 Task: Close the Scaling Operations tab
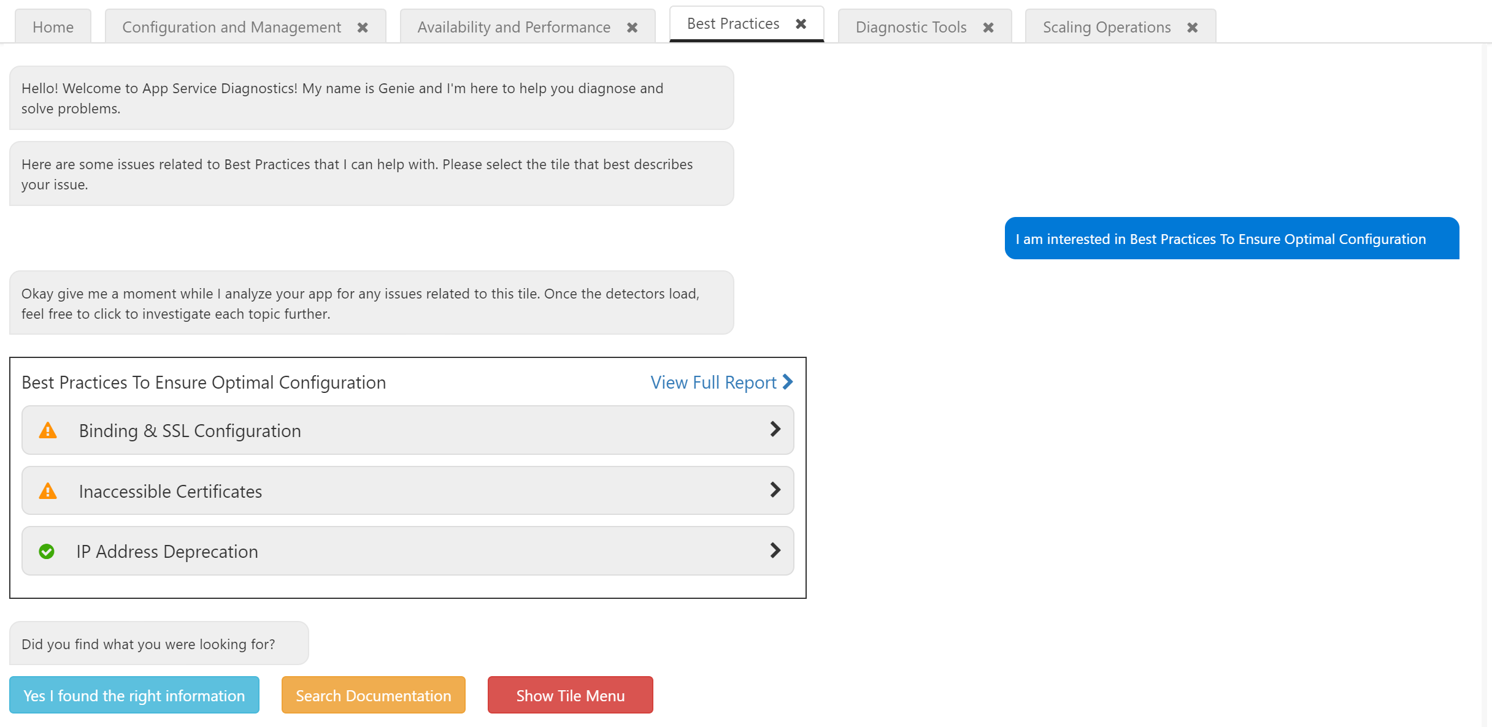click(x=1192, y=28)
